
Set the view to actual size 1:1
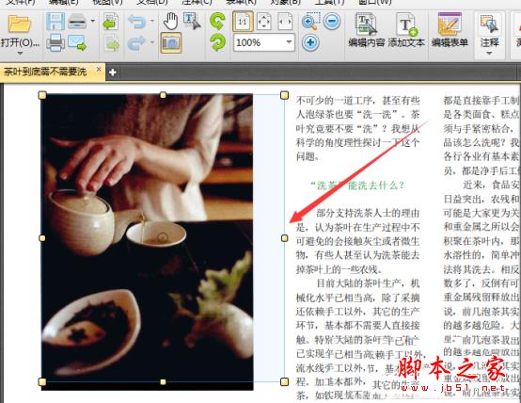coord(243,22)
